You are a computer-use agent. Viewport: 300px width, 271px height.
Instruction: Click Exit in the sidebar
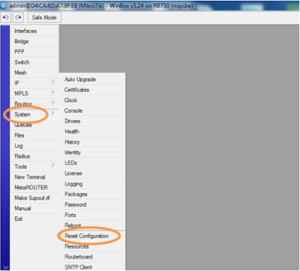(x=34, y=218)
